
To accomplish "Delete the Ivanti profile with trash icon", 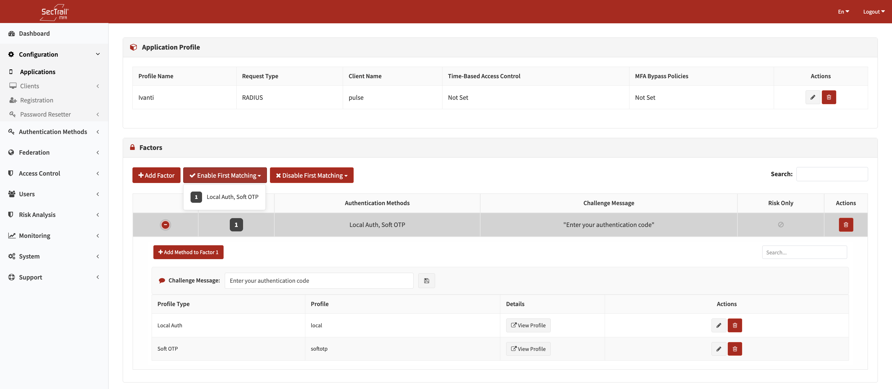I will 829,97.
